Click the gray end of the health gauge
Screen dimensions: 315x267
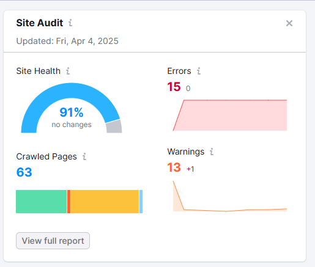114,127
